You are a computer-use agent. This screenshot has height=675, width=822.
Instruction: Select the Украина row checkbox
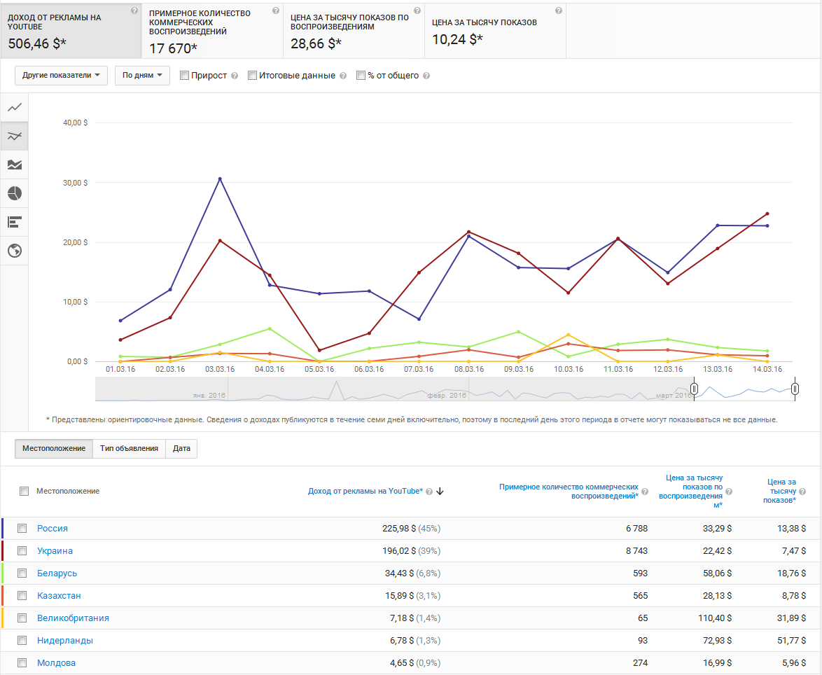(22, 551)
